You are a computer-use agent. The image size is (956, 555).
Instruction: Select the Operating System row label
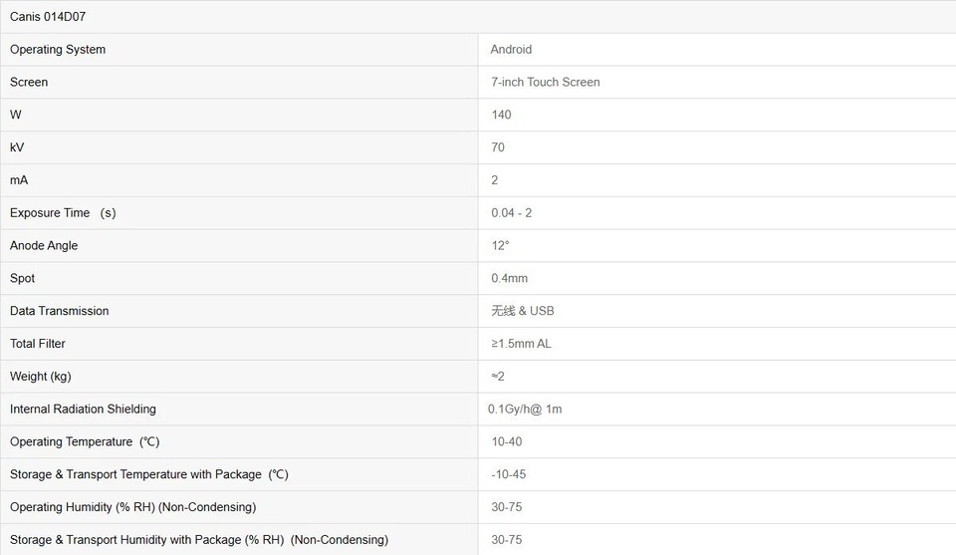point(58,50)
